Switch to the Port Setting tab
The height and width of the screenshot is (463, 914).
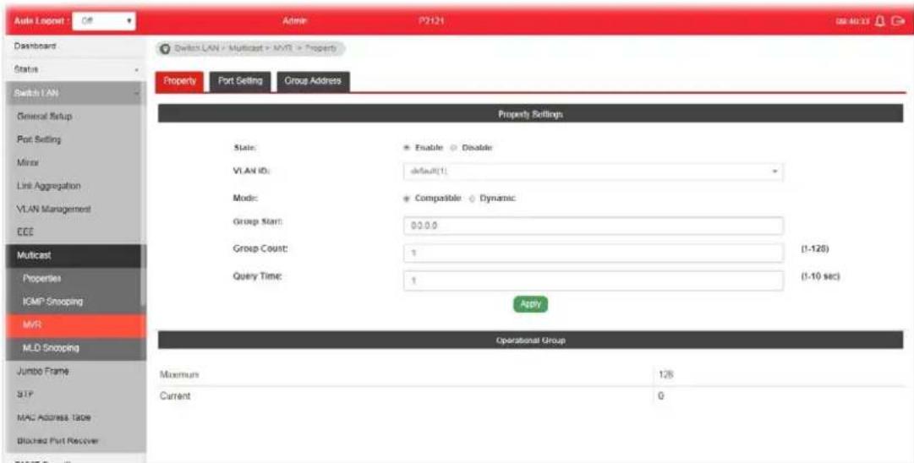point(240,82)
